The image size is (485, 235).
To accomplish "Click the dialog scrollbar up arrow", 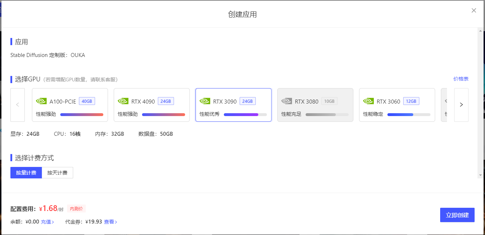I will tap(480, 31).
